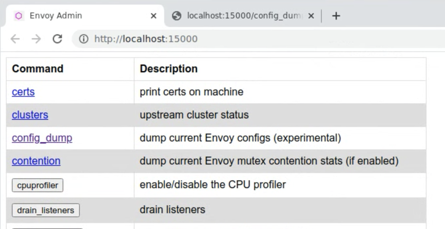Click the Envoy hexagon favicon in the tab
Screen dimensions: 445x229
(19, 16)
